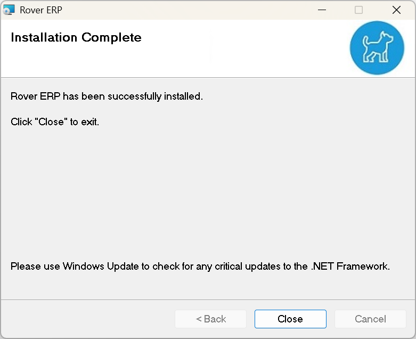Click the grayed-out maximize window button

[x=358, y=10]
